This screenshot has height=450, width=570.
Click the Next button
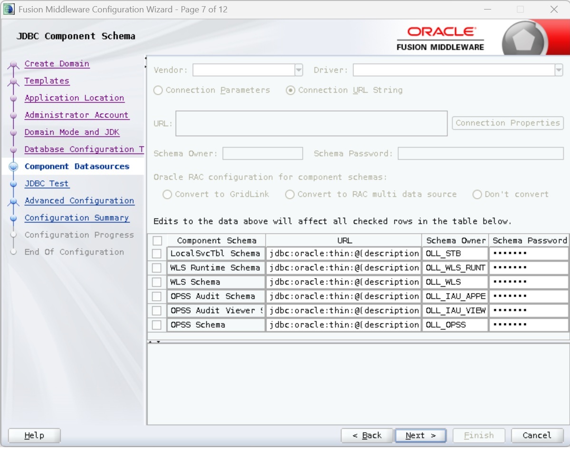(420, 436)
